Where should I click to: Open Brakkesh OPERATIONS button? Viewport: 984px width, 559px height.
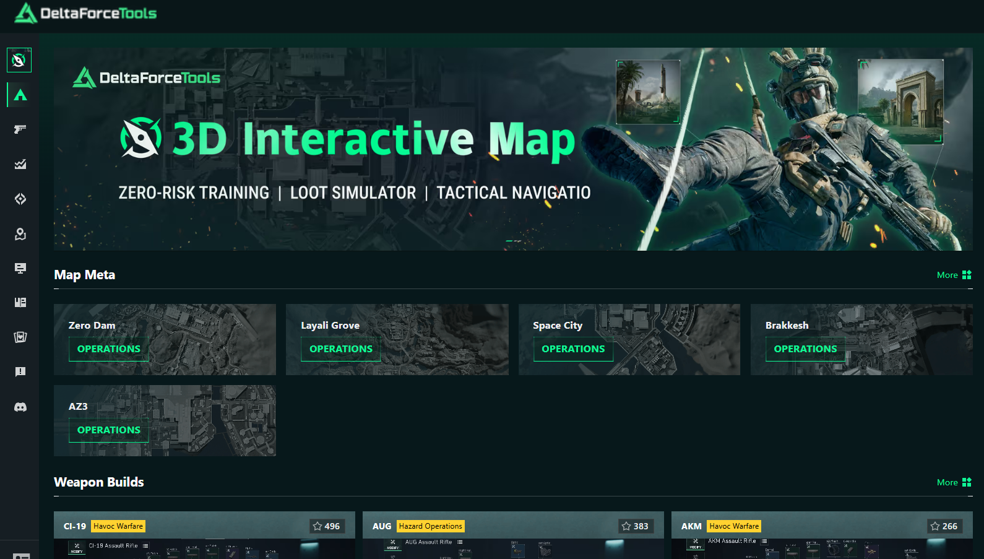[805, 349]
